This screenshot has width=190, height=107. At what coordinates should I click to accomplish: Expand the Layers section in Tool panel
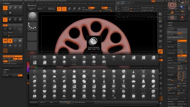click(x=170, y=25)
